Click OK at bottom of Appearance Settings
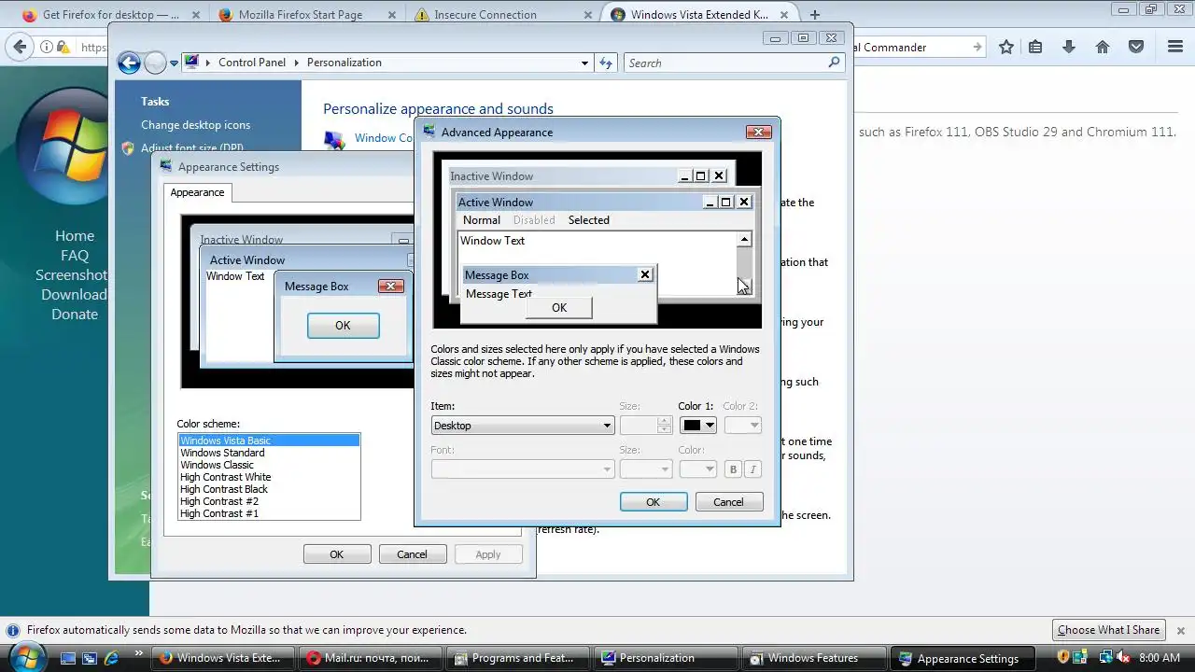Image resolution: width=1195 pixels, height=672 pixels. tap(337, 554)
